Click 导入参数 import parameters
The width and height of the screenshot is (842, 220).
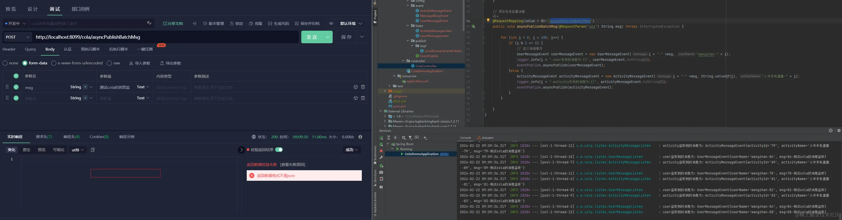139,63
